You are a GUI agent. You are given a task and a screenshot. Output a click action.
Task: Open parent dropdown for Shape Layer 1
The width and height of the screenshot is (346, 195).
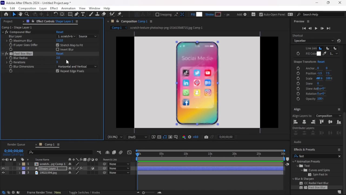pyautogui.click(x=119, y=168)
